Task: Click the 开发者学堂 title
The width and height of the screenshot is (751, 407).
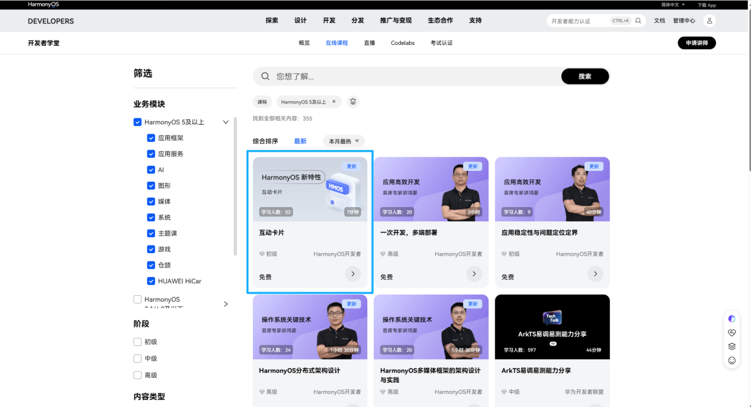Action: [x=44, y=43]
